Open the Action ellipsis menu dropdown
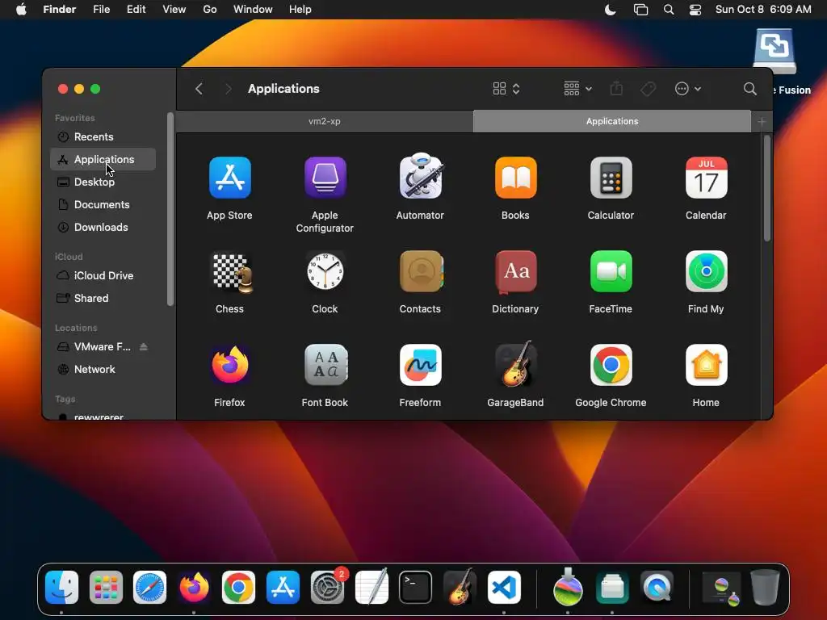 coord(688,89)
